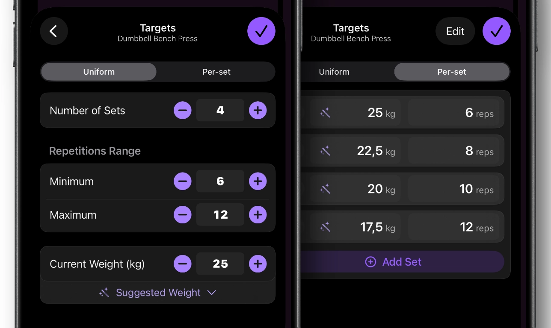This screenshot has width=551, height=328.
Task: Tap the Edit button
Action: click(455, 31)
